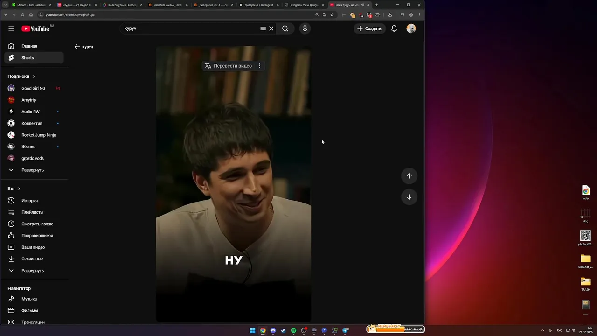The image size is (597, 336).
Task: Open the account avatar menu
Action: click(411, 28)
